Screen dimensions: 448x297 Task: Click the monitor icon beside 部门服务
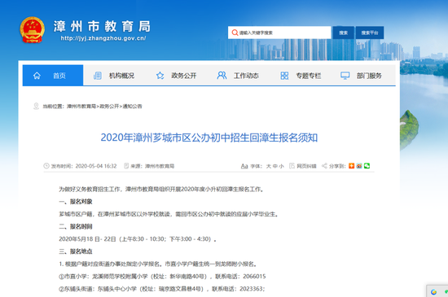(345, 76)
